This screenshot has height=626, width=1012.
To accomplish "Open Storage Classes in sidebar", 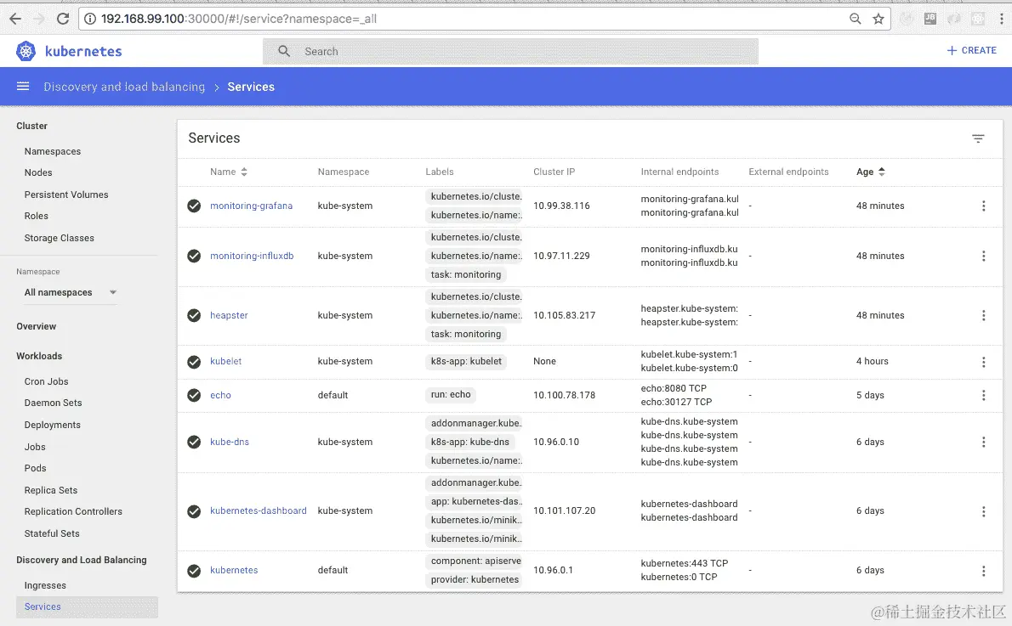I will click(x=59, y=237).
